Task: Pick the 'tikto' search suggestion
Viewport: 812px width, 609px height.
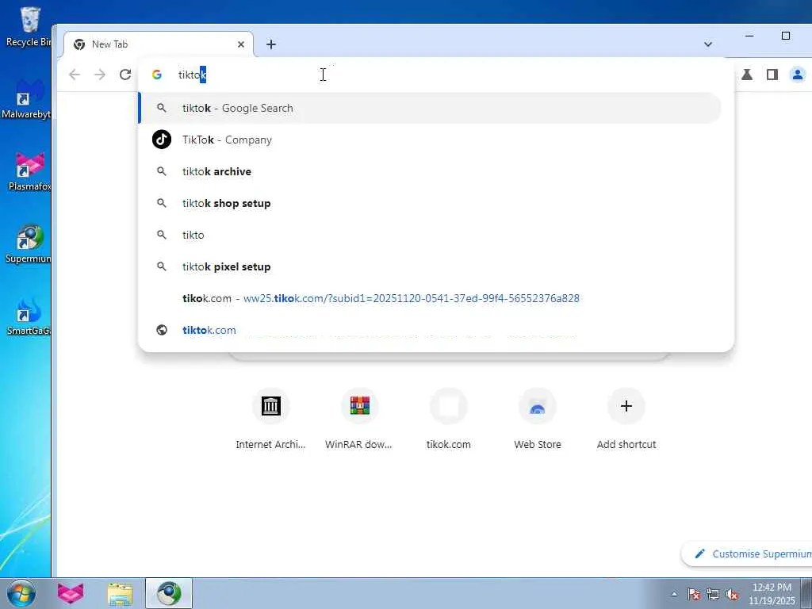Action: [430, 235]
